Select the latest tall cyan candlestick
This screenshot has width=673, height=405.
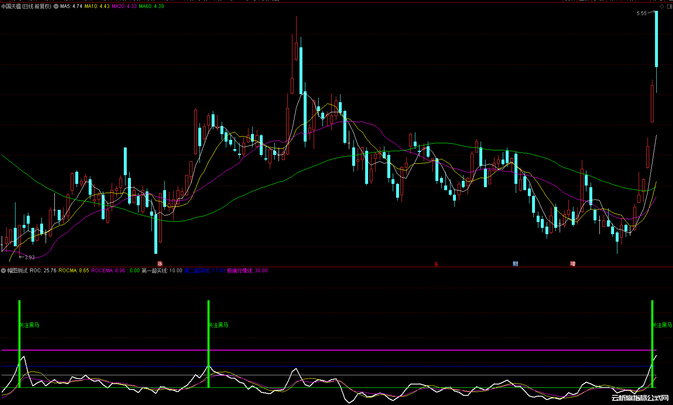point(656,39)
